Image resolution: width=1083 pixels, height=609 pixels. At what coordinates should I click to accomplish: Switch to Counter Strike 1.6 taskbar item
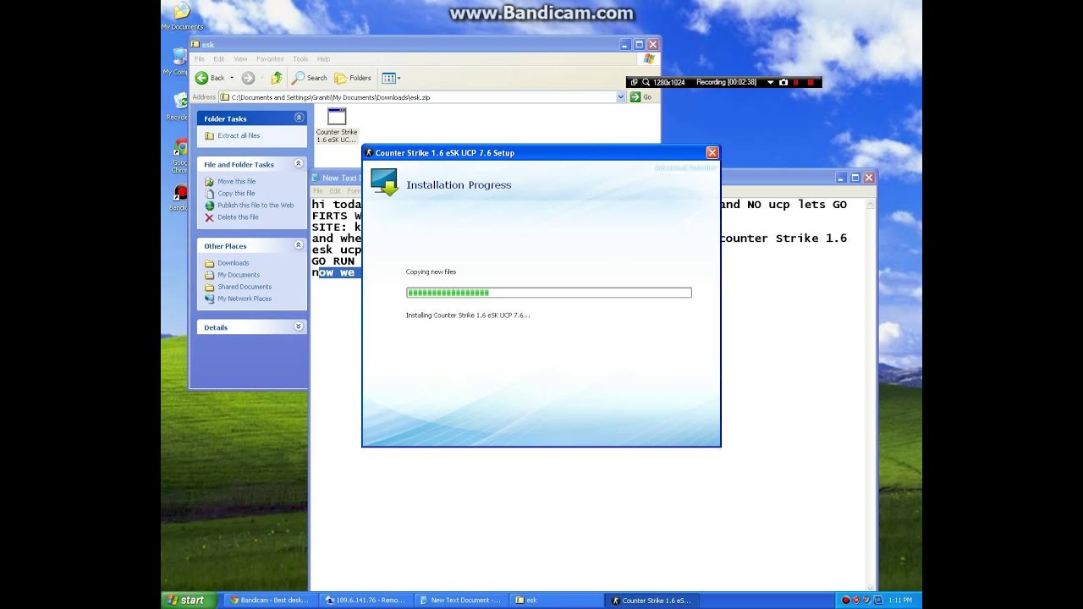pos(653,600)
